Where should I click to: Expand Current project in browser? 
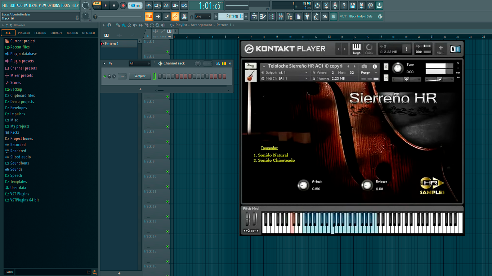23,41
